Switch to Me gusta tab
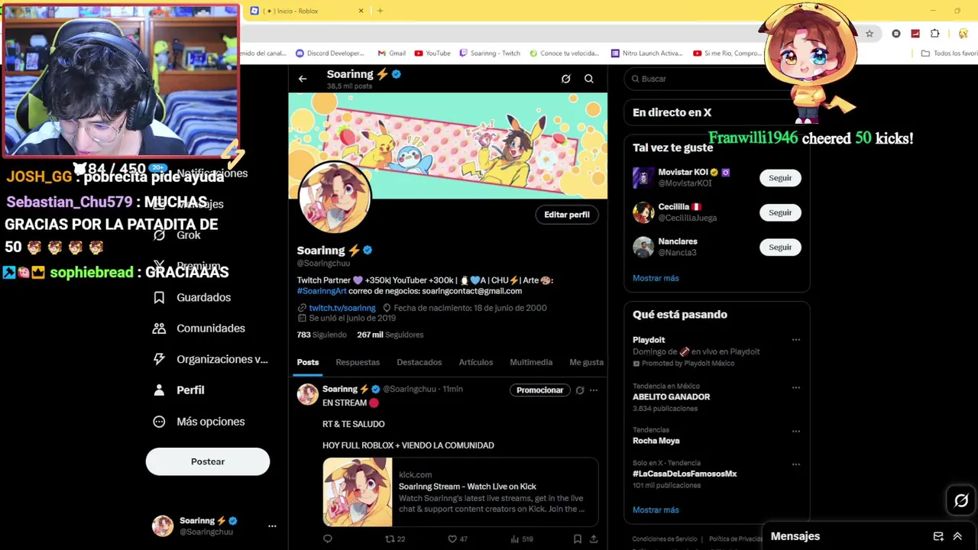 587,362
